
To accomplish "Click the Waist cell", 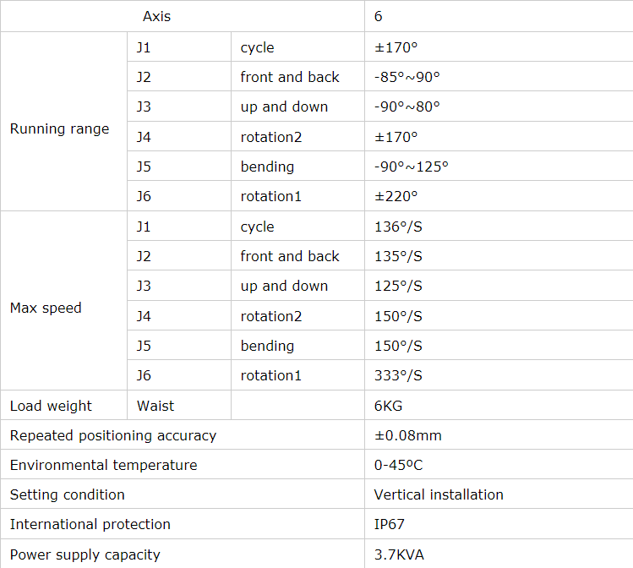I will (x=156, y=406).
